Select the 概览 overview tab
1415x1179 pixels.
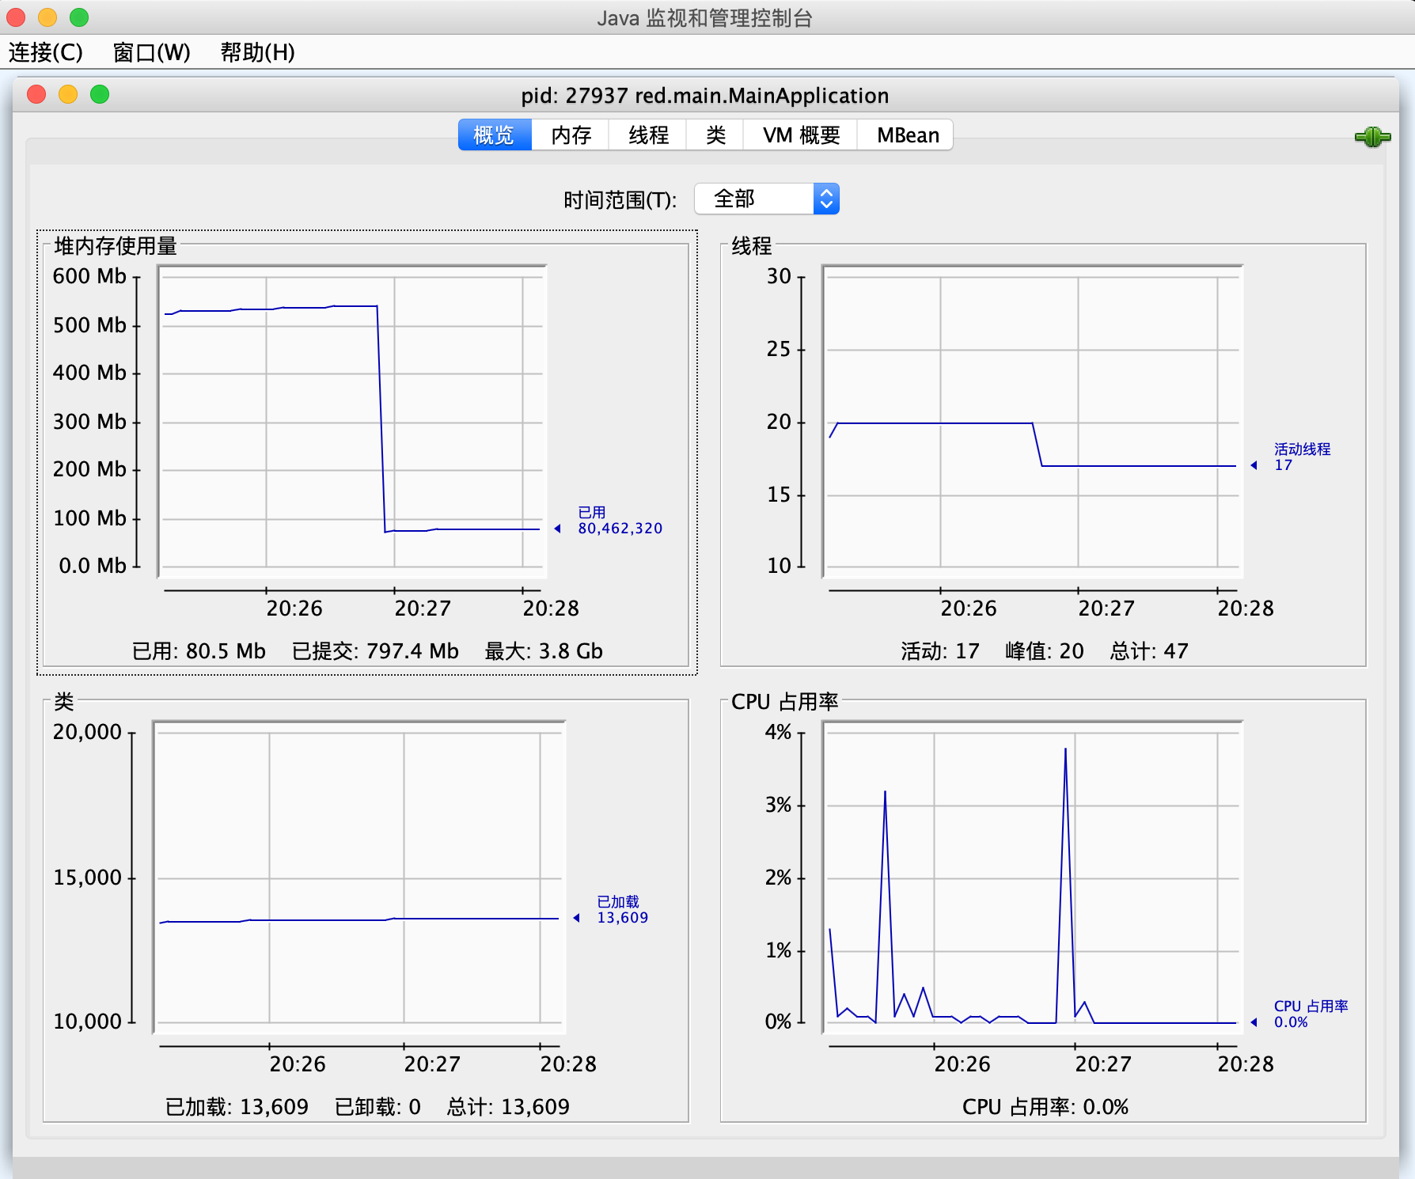click(494, 135)
